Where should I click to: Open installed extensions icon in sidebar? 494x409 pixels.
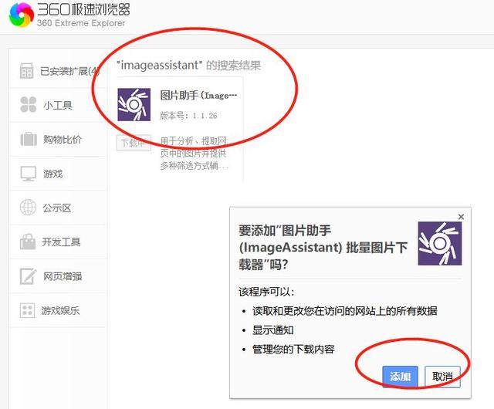(26, 70)
